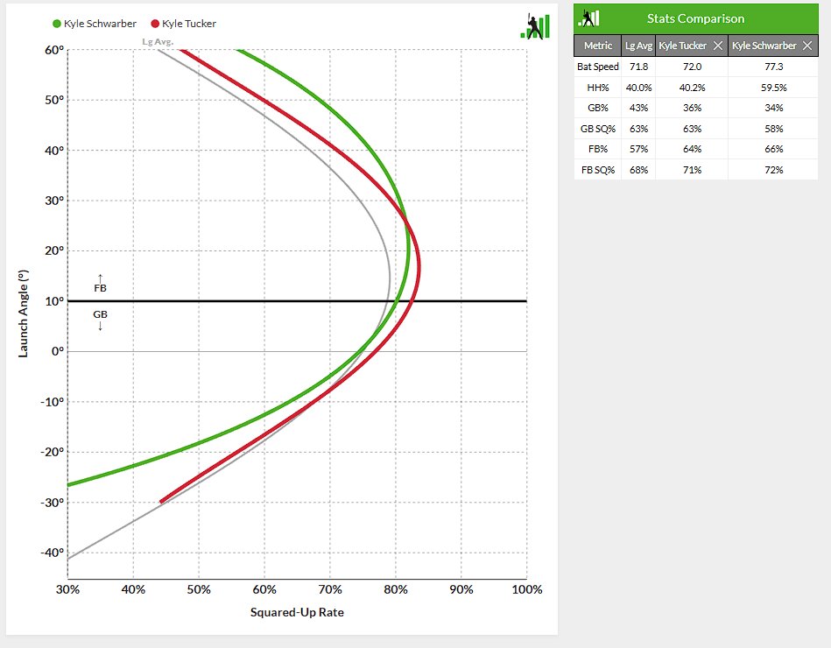The width and height of the screenshot is (831, 648).
Task: Select the Lg Avg column header
Action: (638, 46)
